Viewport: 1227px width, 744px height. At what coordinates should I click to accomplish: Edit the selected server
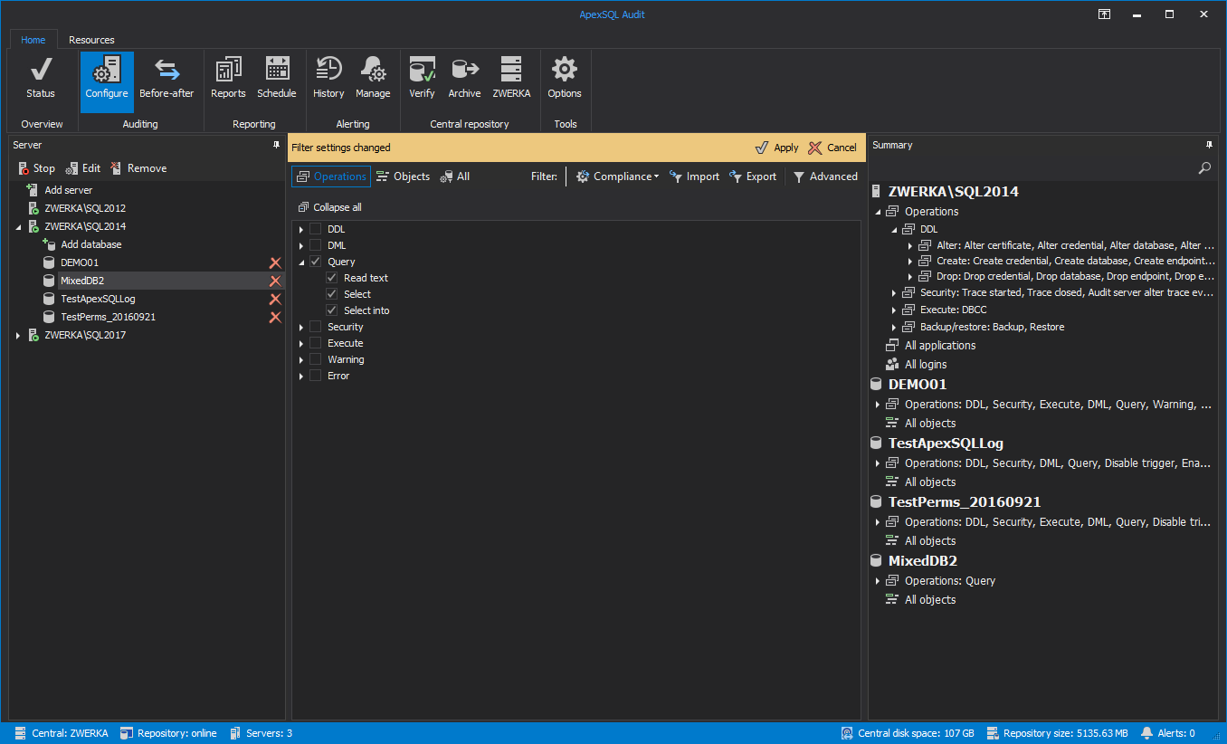83,168
